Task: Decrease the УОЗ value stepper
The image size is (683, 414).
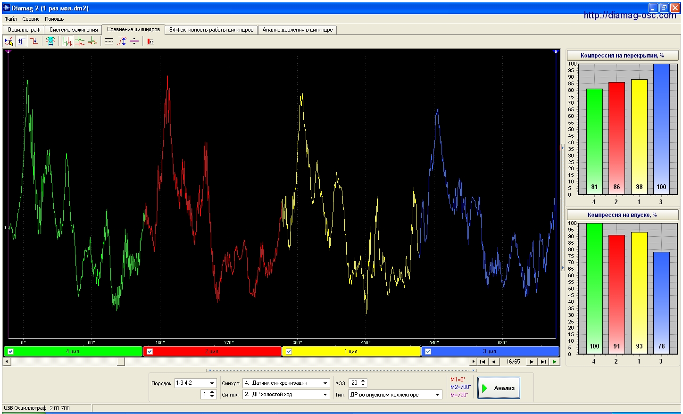Action: 363,385
